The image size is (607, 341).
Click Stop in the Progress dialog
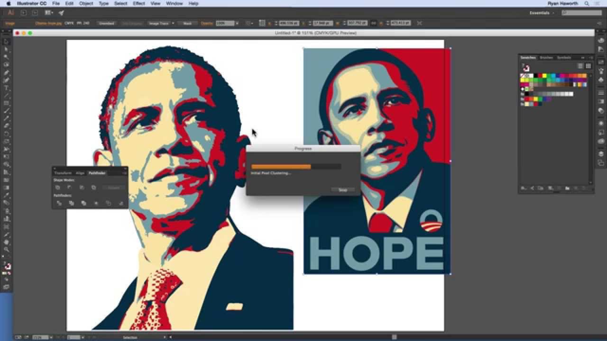click(342, 189)
